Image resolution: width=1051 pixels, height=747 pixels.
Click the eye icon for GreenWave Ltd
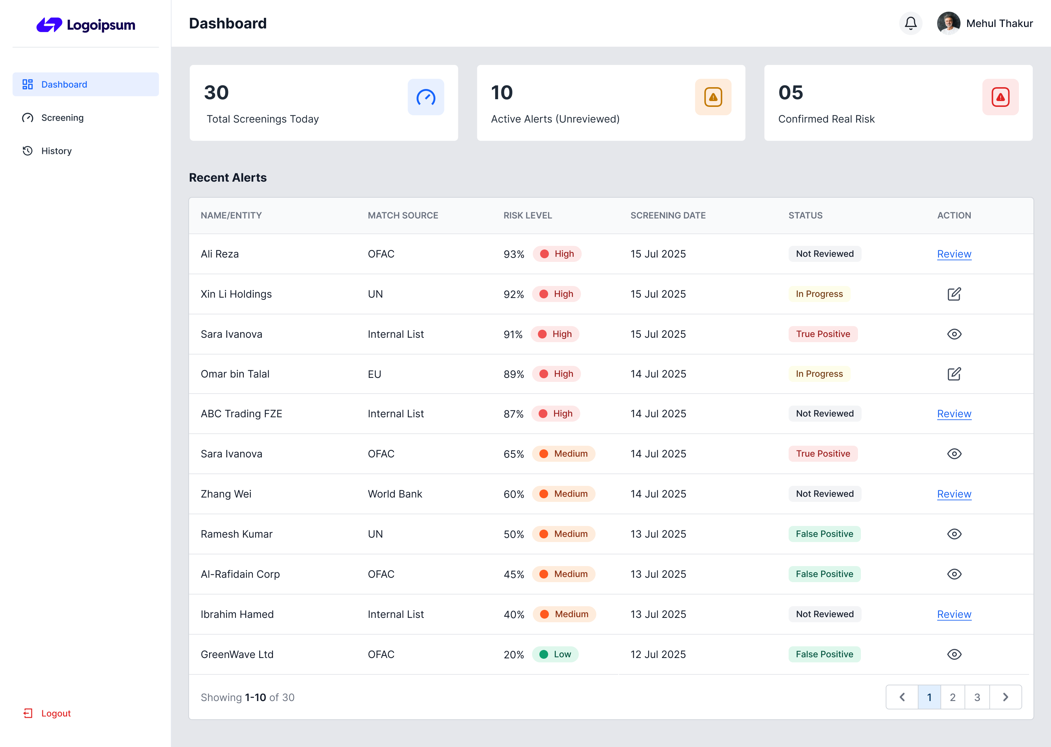pos(954,654)
